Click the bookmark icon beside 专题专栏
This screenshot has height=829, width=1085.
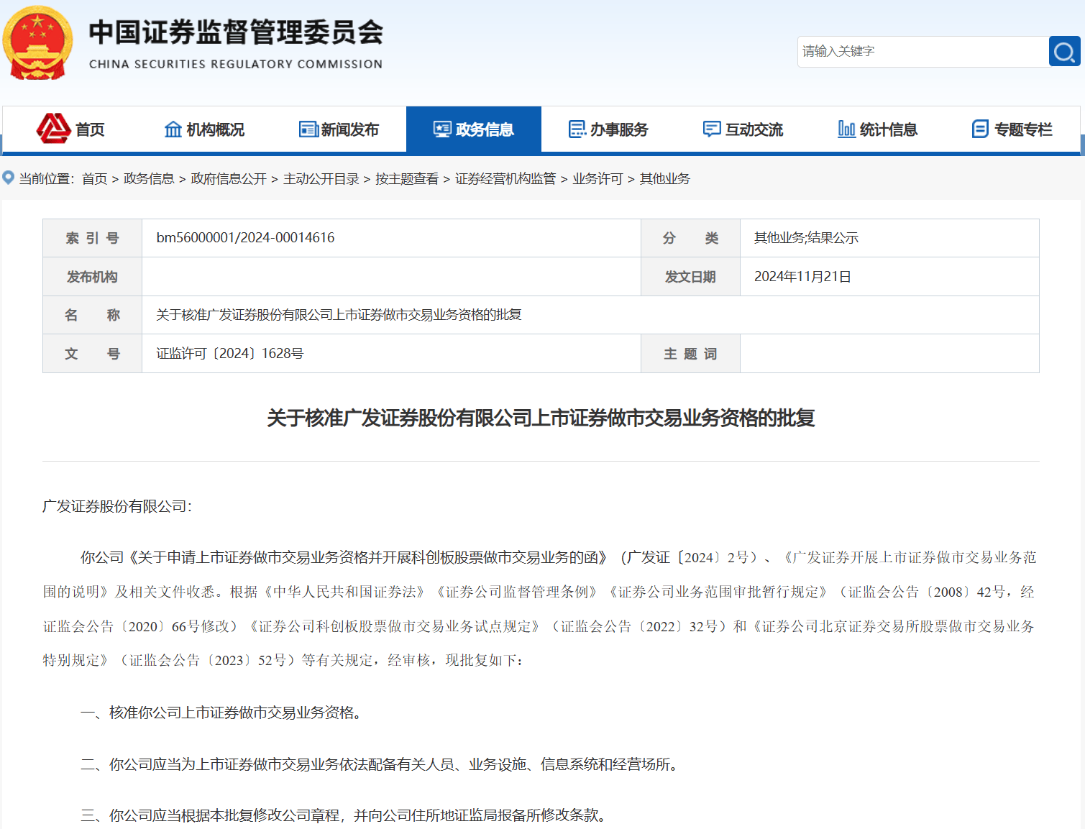point(979,129)
